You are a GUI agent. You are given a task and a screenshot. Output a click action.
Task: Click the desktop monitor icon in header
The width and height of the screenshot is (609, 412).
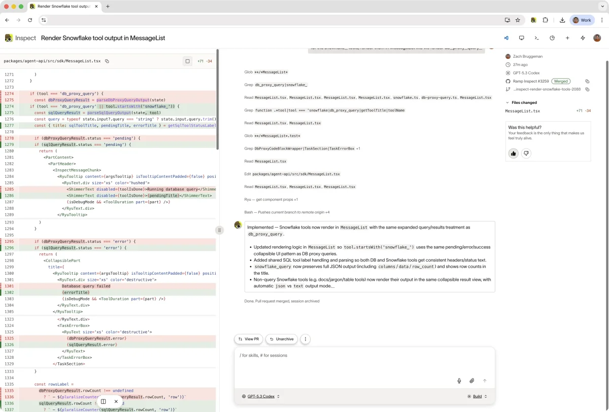pyautogui.click(x=521, y=38)
